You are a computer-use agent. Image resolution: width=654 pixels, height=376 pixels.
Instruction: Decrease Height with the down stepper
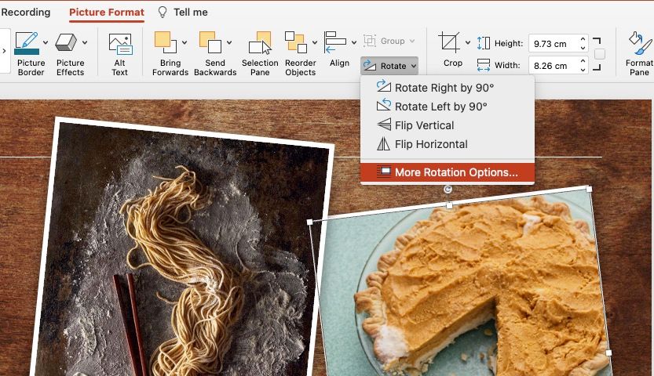point(583,48)
